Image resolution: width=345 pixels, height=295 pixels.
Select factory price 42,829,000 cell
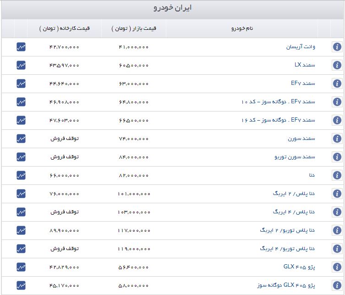(64, 267)
